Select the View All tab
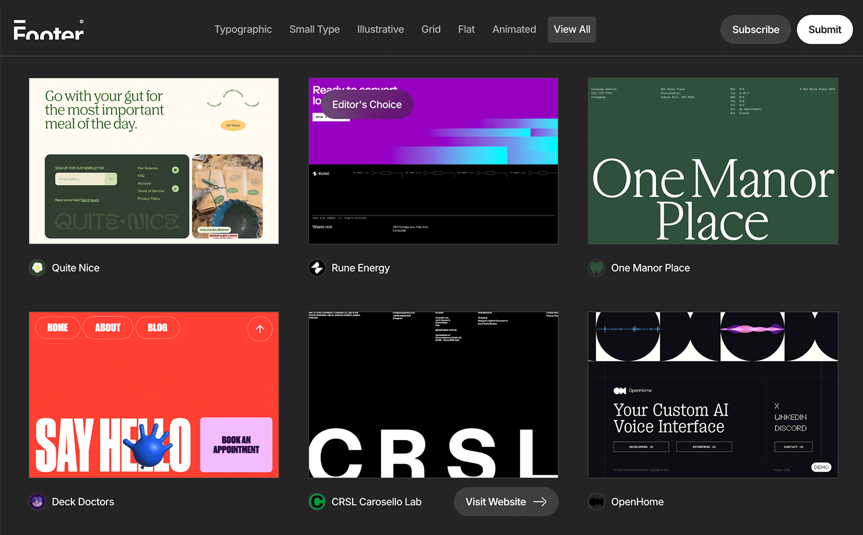The height and width of the screenshot is (535, 863). 572,29
